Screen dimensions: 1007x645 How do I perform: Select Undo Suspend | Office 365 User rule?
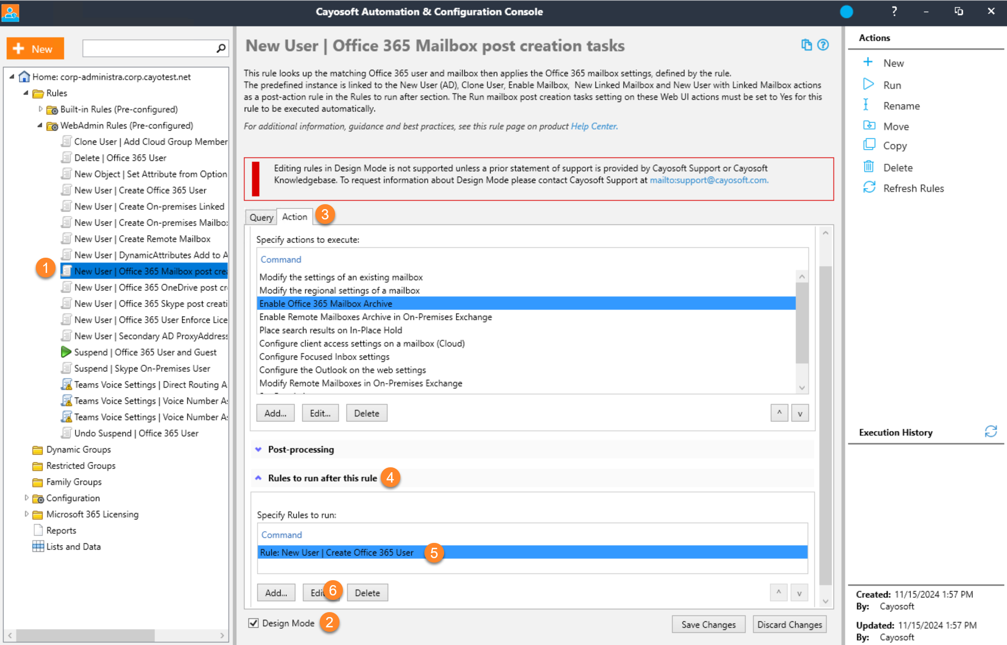point(137,433)
